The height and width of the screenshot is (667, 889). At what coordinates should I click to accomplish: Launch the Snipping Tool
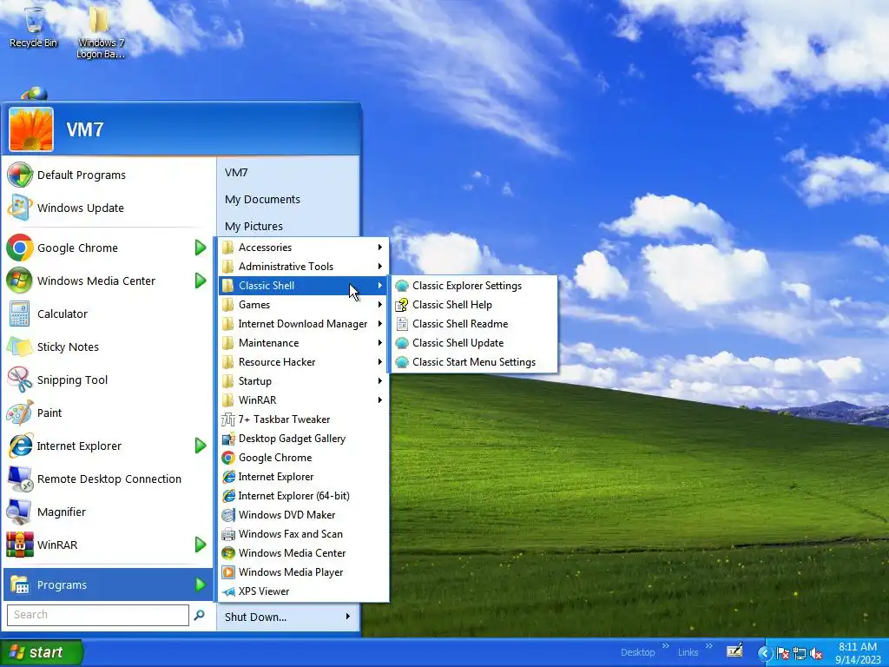[108, 380]
